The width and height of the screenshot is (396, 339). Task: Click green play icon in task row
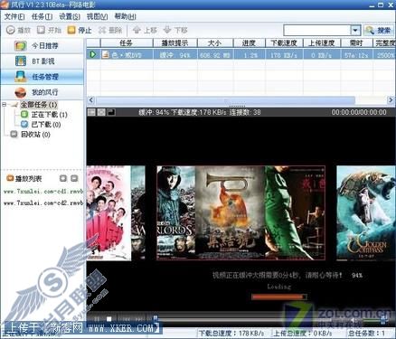(x=93, y=54)
